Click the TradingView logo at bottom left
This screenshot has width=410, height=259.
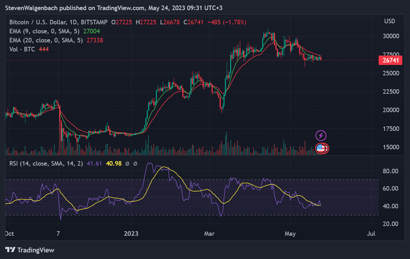click(x=30, y=250)
